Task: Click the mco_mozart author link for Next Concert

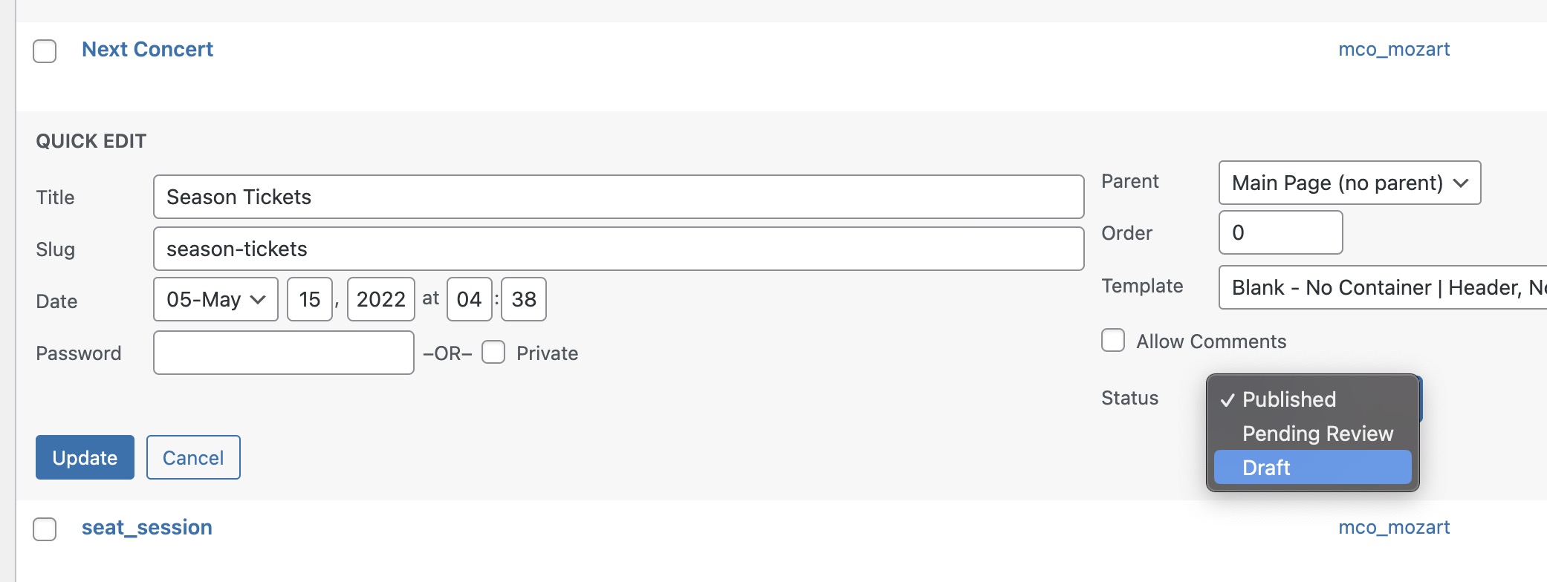Action: [1393, 49]
